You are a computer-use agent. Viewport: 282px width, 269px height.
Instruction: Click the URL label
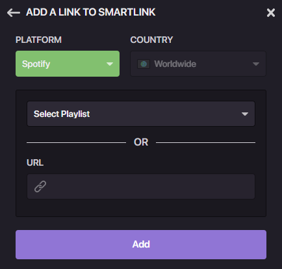pyautogui.click(x=35, y=162)
